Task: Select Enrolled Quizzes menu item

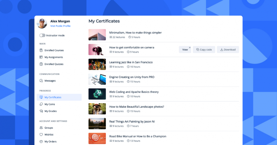Action: click(54, 64)
